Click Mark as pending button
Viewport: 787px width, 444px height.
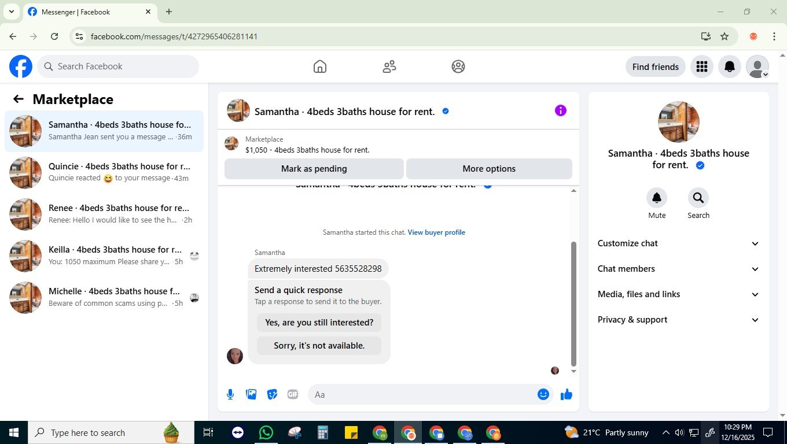(314, 169)
